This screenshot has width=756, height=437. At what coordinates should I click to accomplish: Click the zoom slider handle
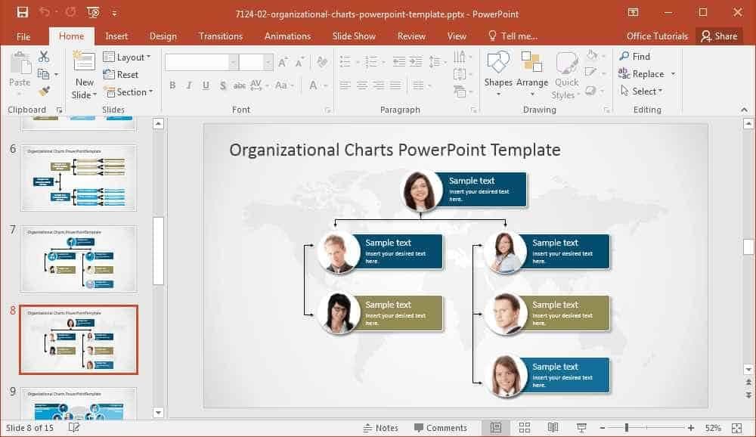(x=626, y=427)
